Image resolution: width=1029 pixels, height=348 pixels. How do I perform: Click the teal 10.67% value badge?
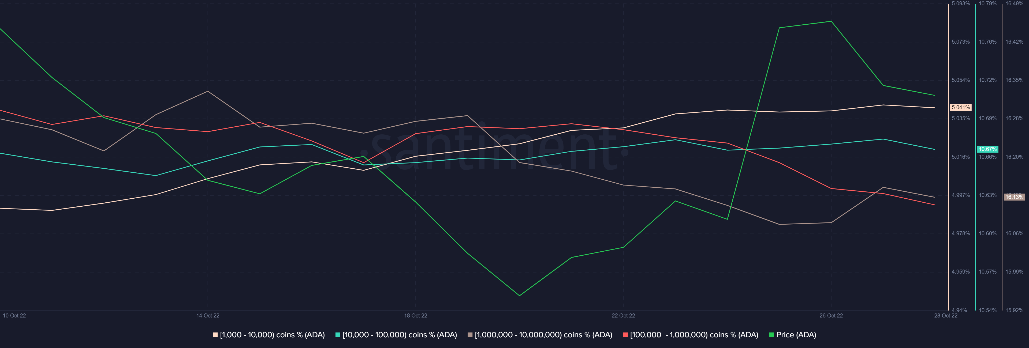tap(987, 149)
